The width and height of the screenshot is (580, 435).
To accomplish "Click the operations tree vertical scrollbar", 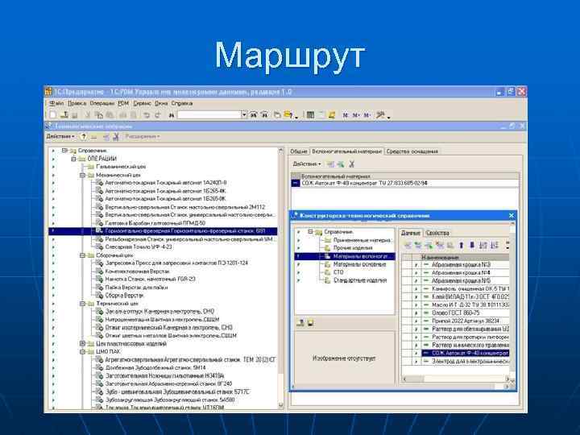I will (281, 278).
